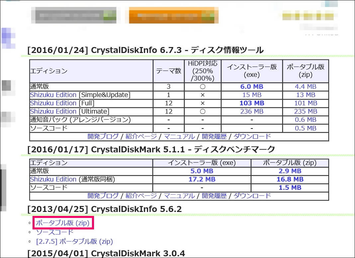Click theme count 1 in Simple&Update row

click(168, 95)
